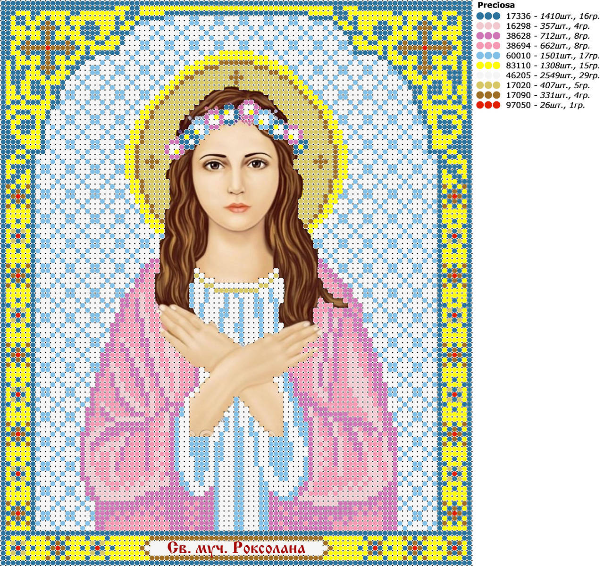Click the dark blue 17336 bead swatch
This screenshot has width=604, height=566.
coord(488,16)
